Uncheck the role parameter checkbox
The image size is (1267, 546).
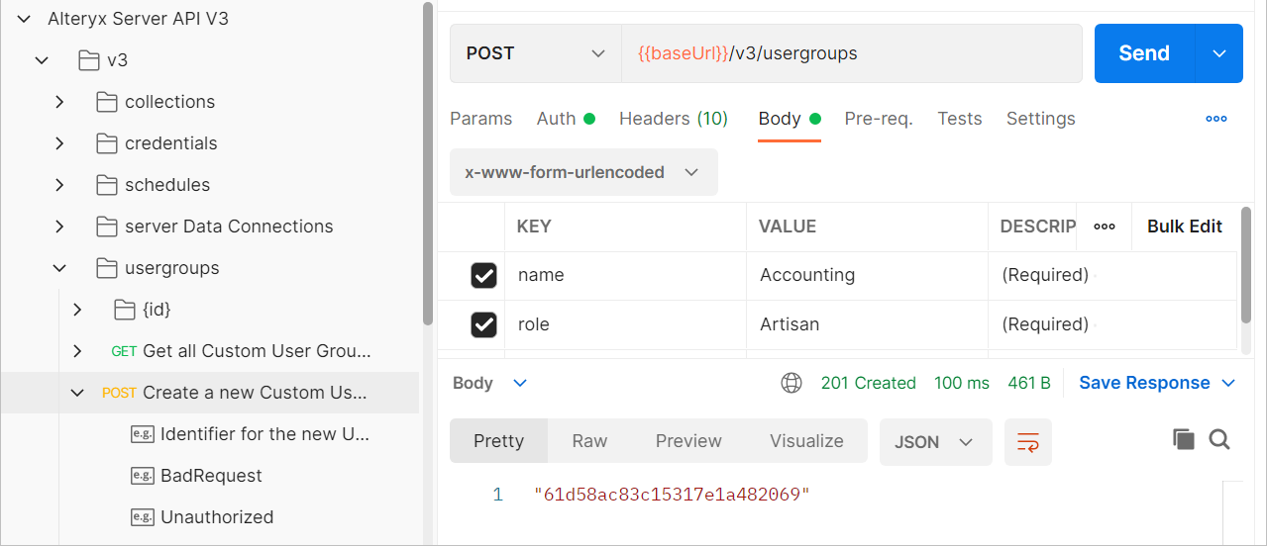click(x=483, y=324)
